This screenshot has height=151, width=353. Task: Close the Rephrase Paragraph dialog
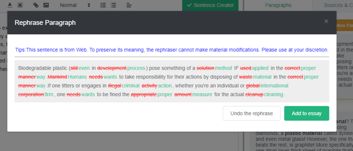tap(326, 22)
